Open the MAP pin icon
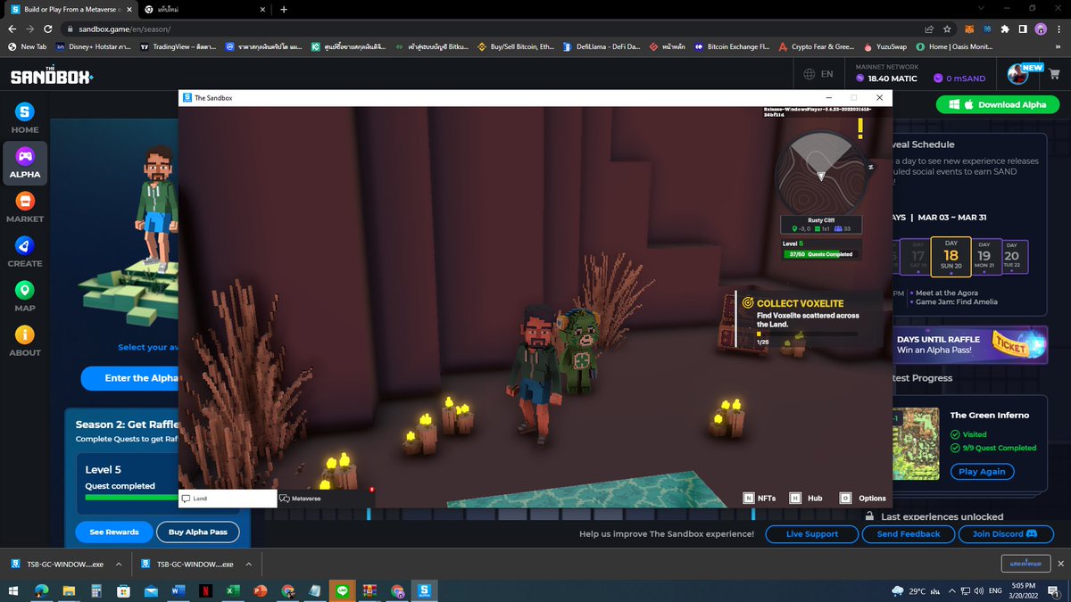The image size is (1071, 602). (x=25, y=290)
